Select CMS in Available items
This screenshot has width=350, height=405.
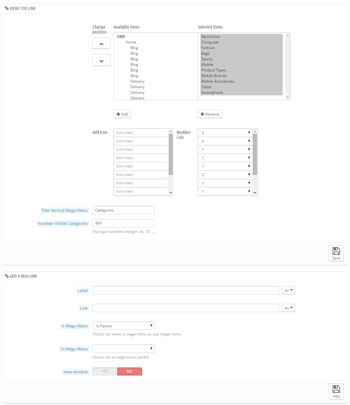click(121, 37)
